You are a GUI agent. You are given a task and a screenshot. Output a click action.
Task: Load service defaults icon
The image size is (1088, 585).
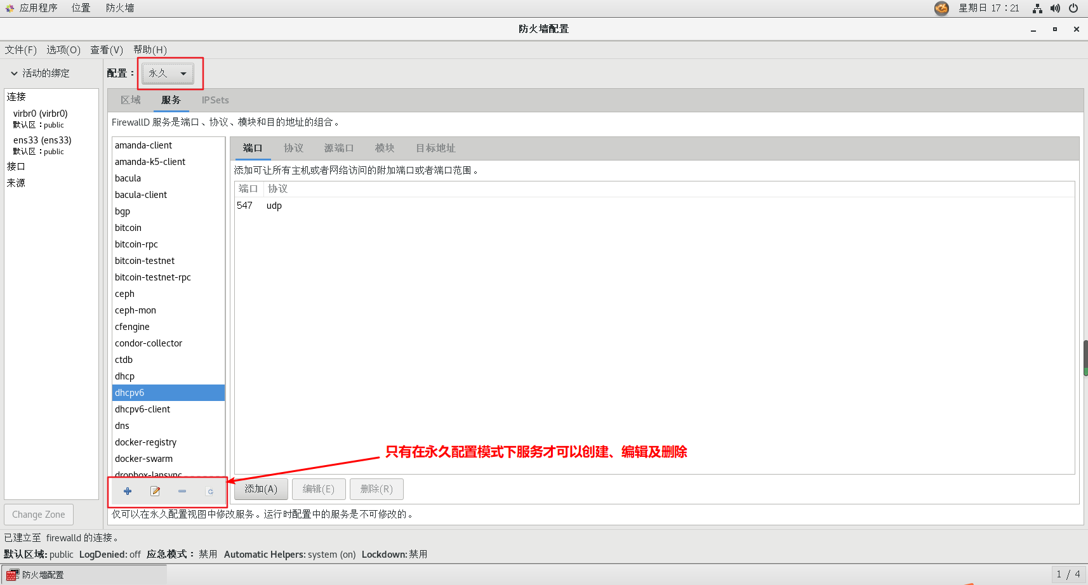point(209,491)
